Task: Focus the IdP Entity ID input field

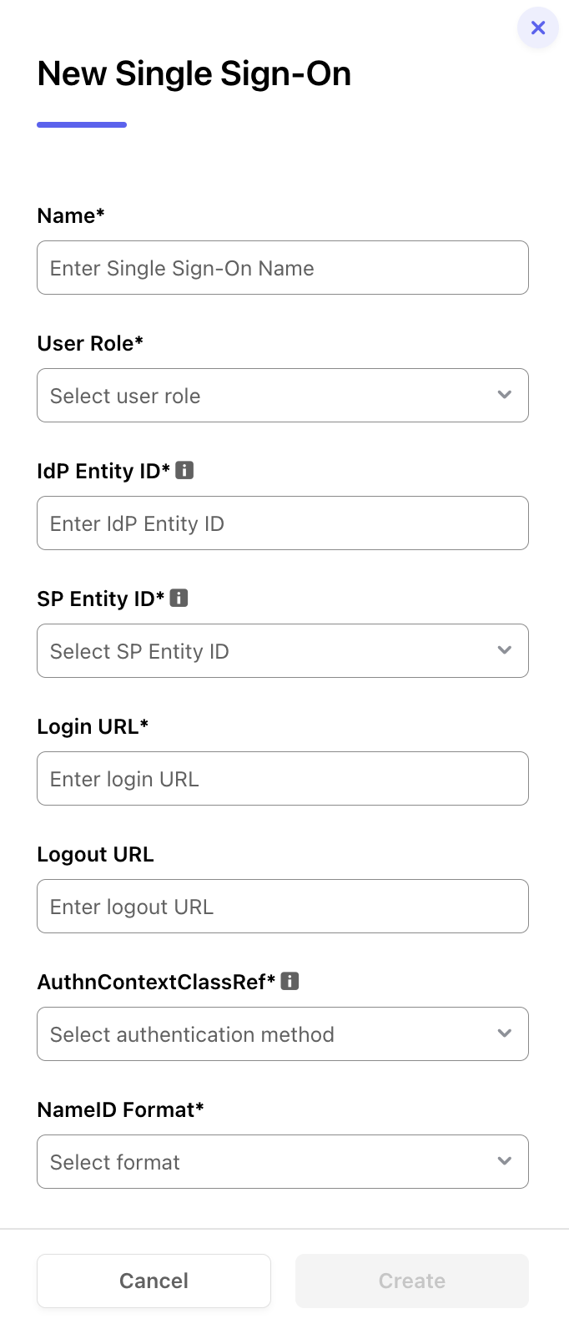Action: click(283, 523)
